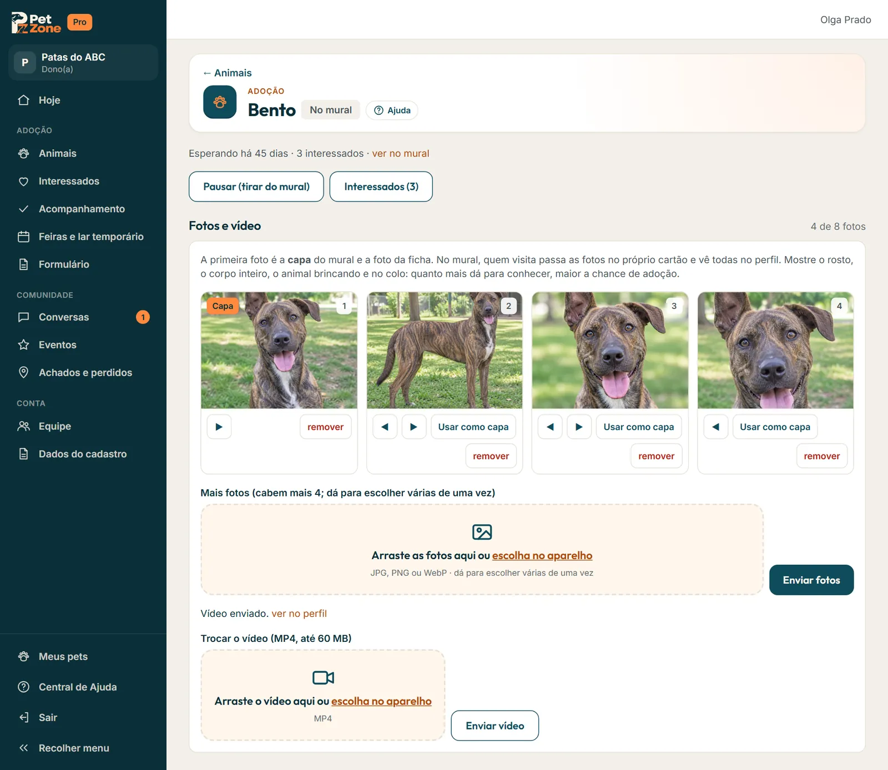Open the fourth dog photo thumbnail

point(775,351)
